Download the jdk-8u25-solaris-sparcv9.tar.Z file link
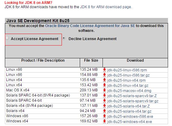 132,96
